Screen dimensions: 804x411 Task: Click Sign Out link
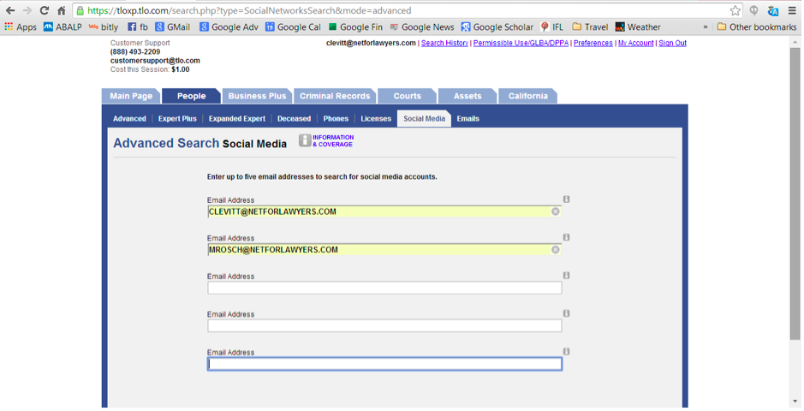pyautogui.click(x=672, y=43)
